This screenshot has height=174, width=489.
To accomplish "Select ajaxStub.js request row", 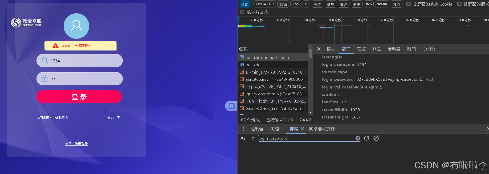I will tap(273, 79).
